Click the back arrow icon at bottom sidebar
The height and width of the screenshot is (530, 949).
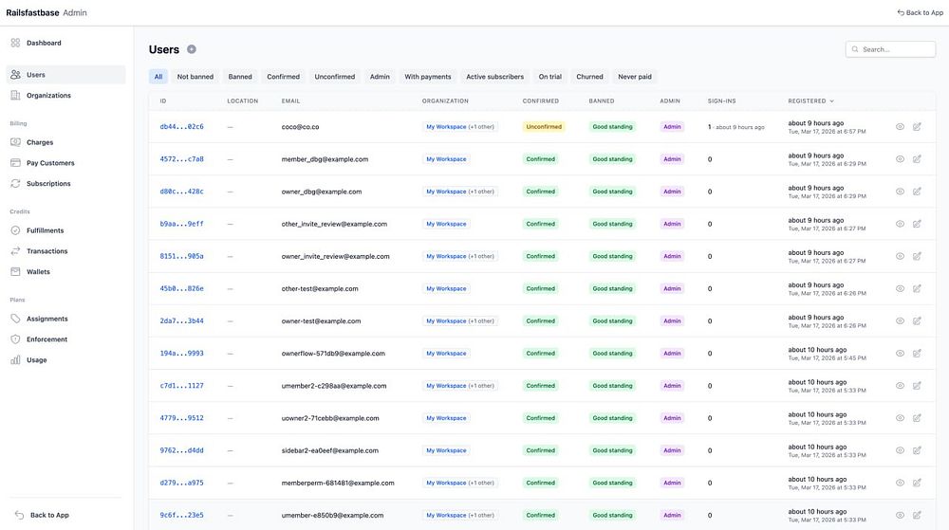point(19,515)
